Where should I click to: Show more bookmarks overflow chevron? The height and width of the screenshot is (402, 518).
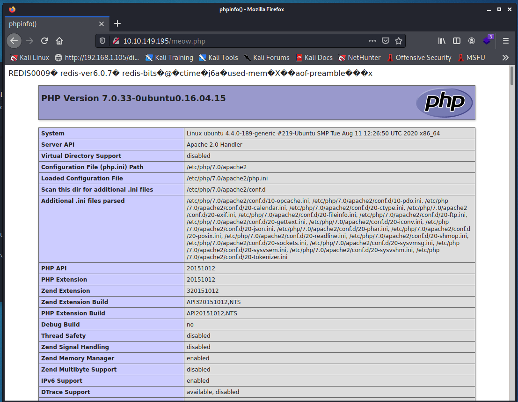pos(505,58)
